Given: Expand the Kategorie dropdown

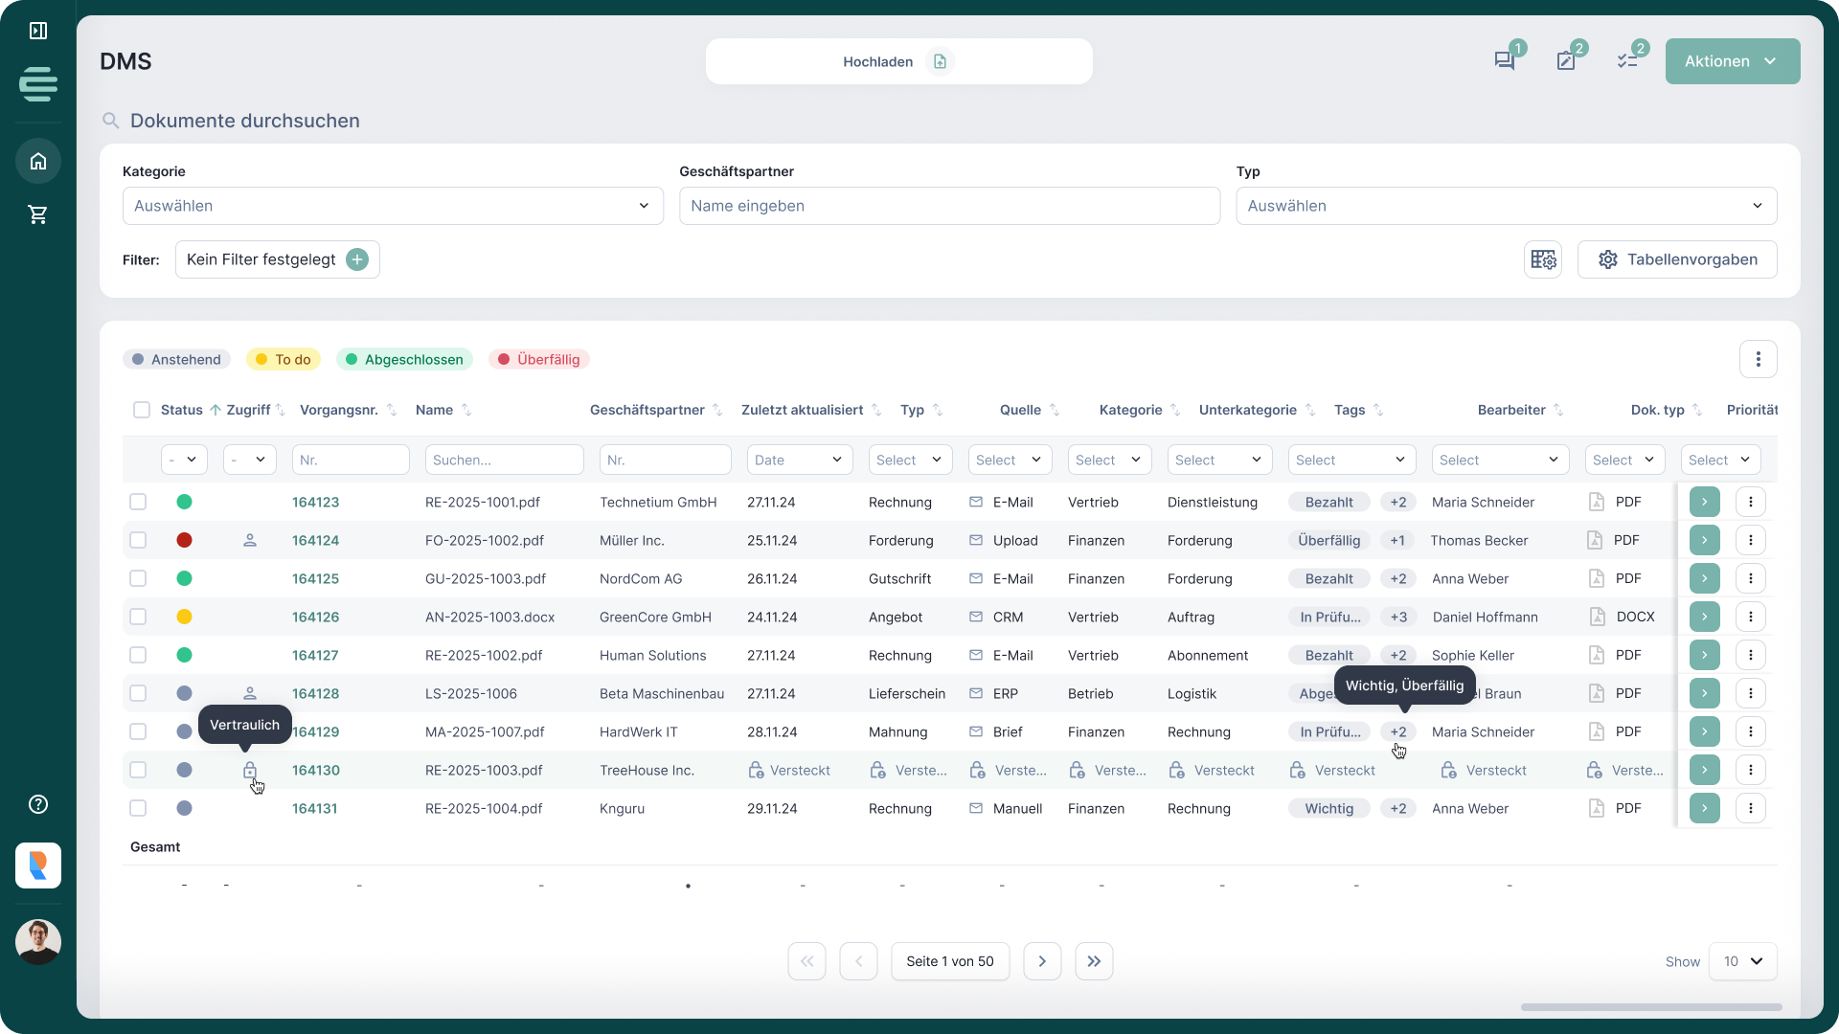Looking at the screenshot, I should [393, 206].
